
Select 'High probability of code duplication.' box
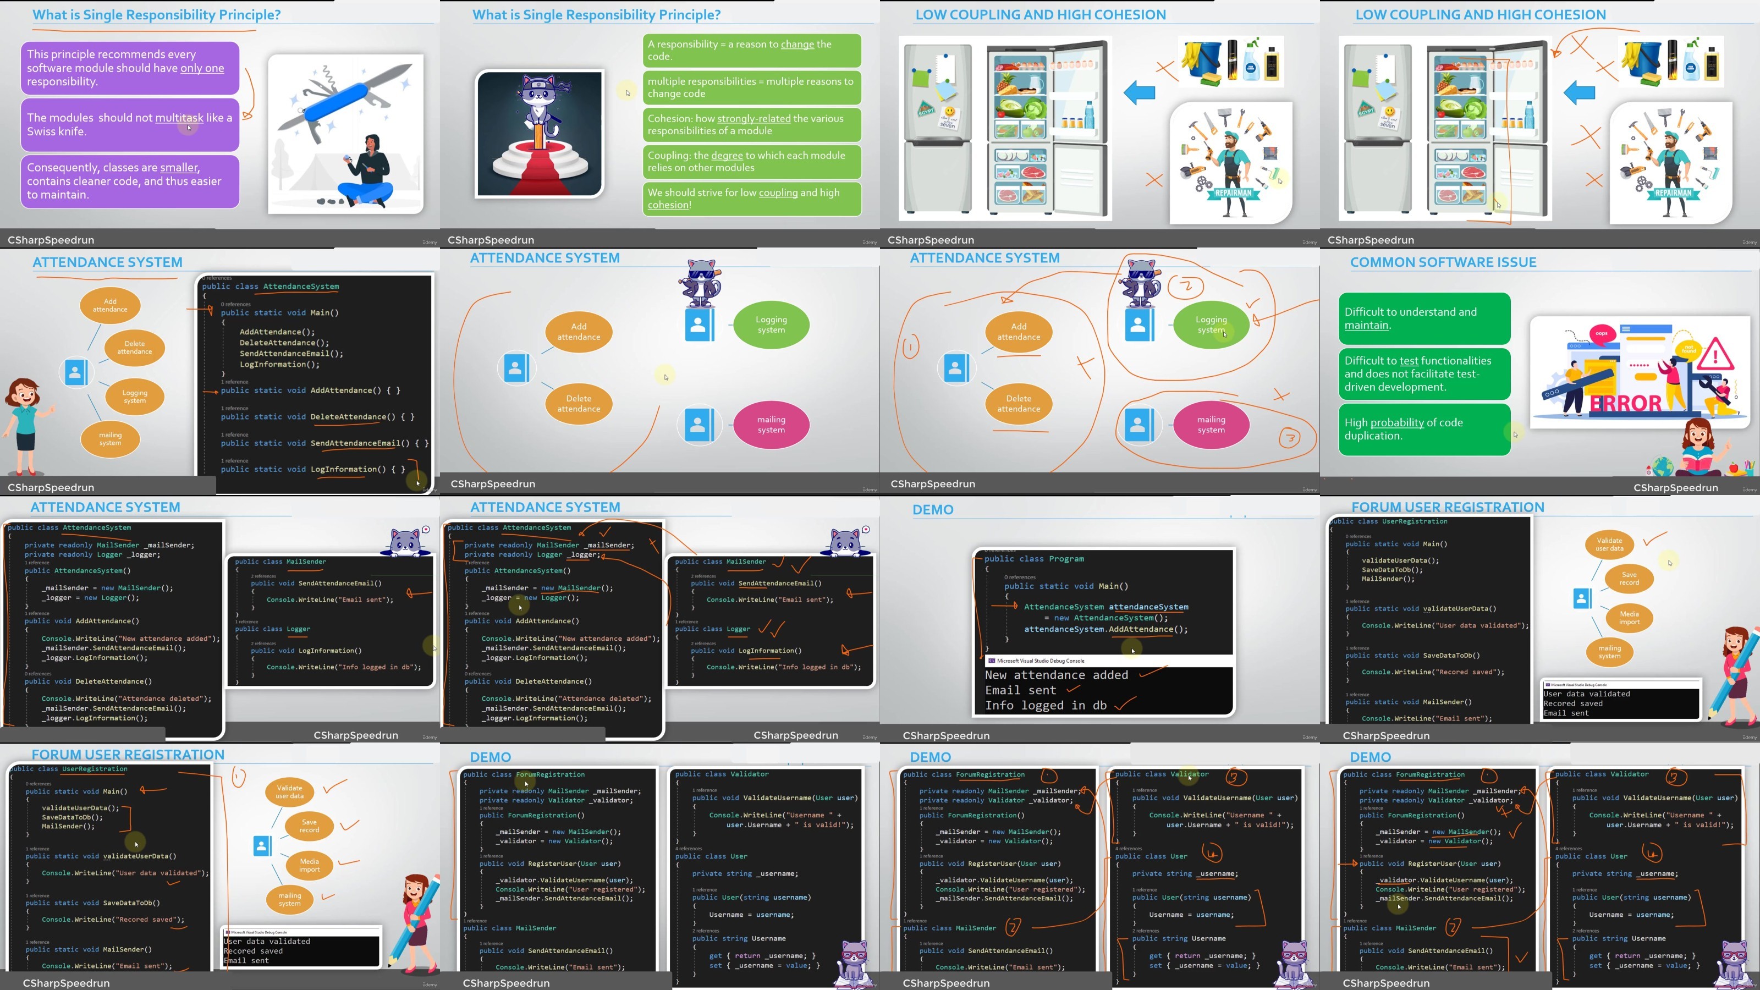(x=1424, y=429)
